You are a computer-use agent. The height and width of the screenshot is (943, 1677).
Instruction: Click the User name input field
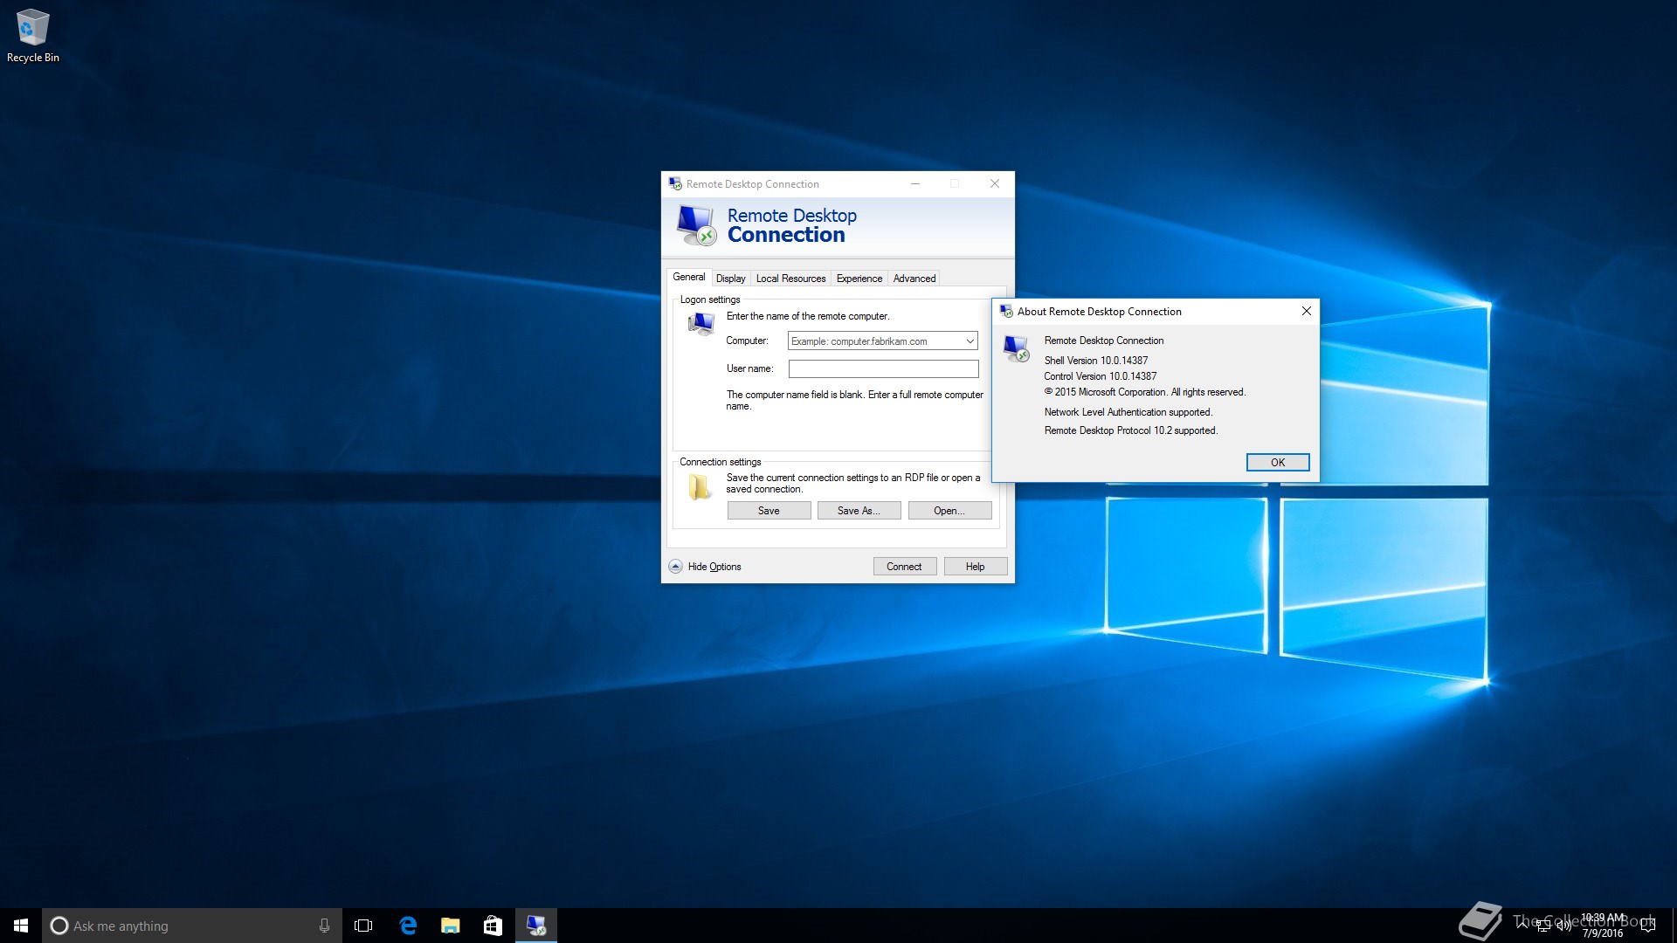(883, 369)
